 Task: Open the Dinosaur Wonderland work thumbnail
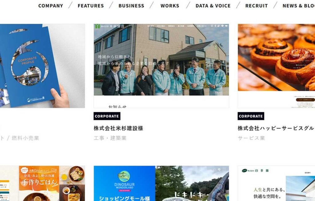[x=161, y=183]
